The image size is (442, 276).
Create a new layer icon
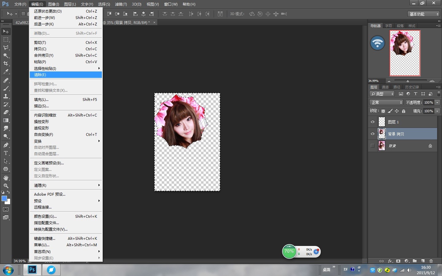[423, 261]
